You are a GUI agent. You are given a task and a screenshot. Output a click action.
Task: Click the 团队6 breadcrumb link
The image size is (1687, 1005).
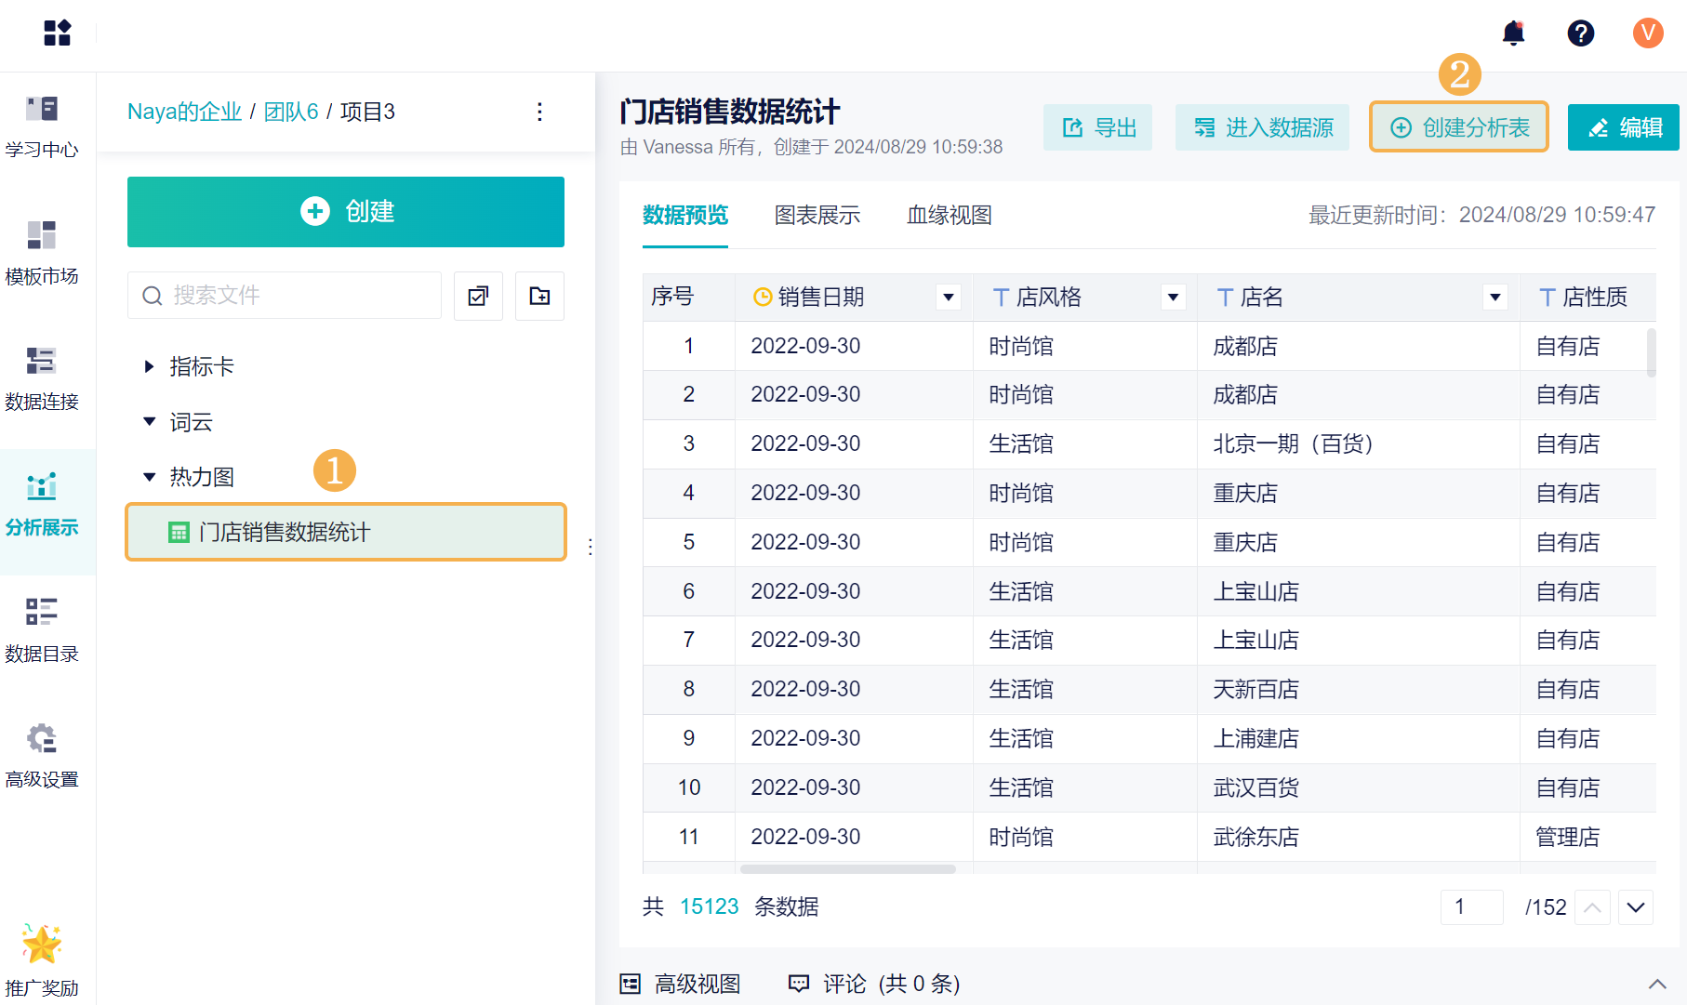click(291, 112)
